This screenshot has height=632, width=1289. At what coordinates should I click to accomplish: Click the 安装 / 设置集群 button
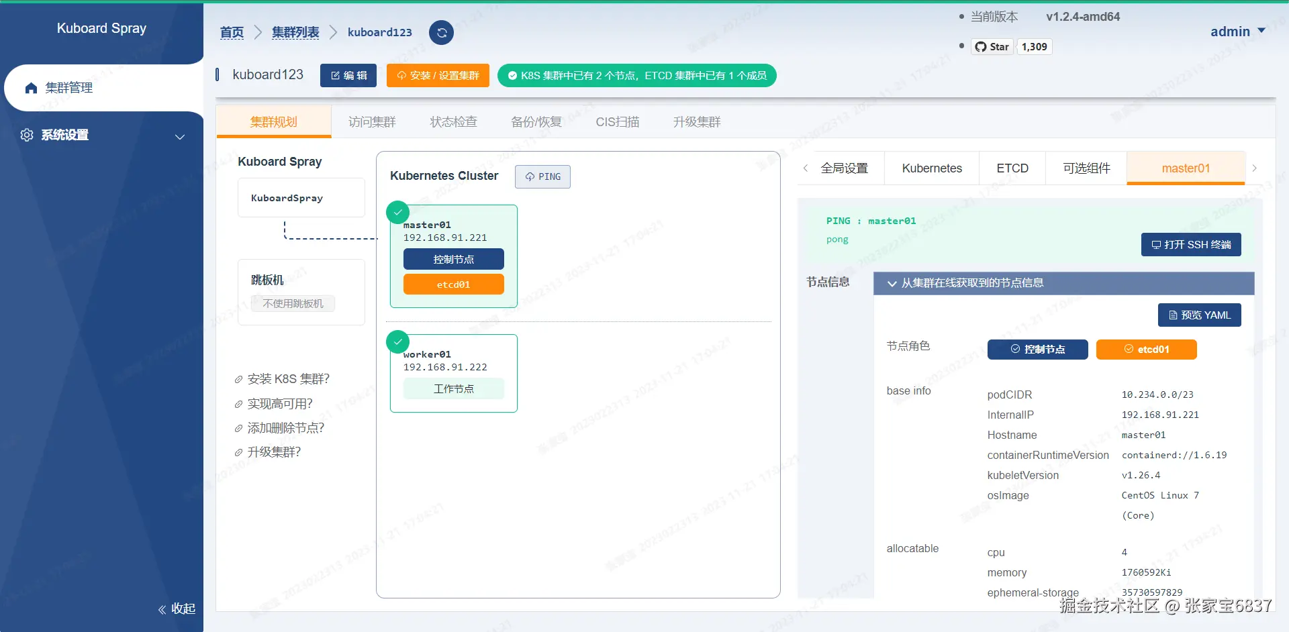coord(438,76)
